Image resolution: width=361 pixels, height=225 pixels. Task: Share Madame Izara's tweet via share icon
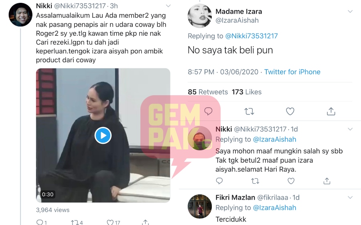(331, 111)
